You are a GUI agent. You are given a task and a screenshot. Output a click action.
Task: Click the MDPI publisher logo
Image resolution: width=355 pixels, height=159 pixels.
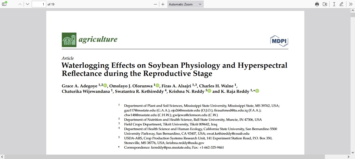click(x=279, y=41)
